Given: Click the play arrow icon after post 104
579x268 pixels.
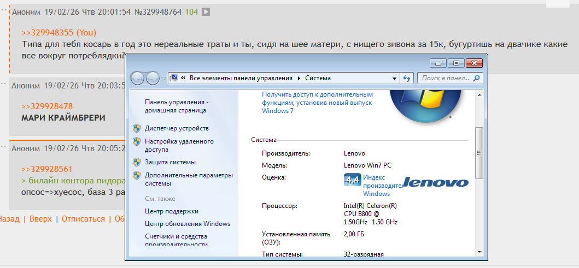Looking at the screenshot, I should pos(206,12).
